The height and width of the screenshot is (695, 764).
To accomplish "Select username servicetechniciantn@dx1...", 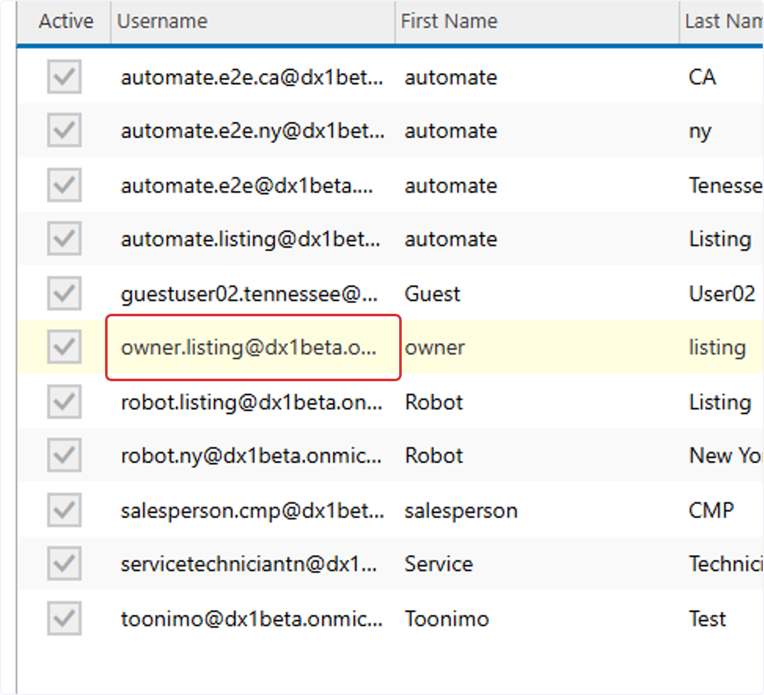I will click(249, 565).
